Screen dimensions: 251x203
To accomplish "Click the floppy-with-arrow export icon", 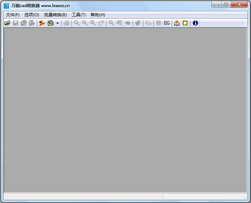I will 32,23.
